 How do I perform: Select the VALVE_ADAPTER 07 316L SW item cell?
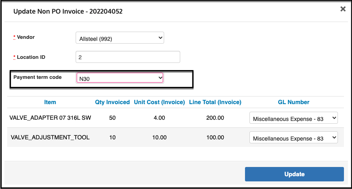[x=50, y=118]
